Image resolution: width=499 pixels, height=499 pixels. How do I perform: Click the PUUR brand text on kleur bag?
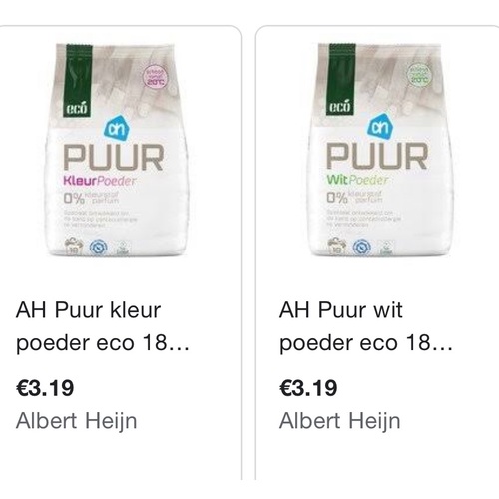[114, 158]
